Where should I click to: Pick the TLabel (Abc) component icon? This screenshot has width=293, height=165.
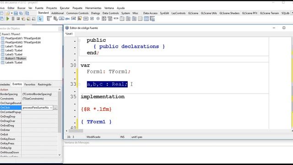[67, 19]
